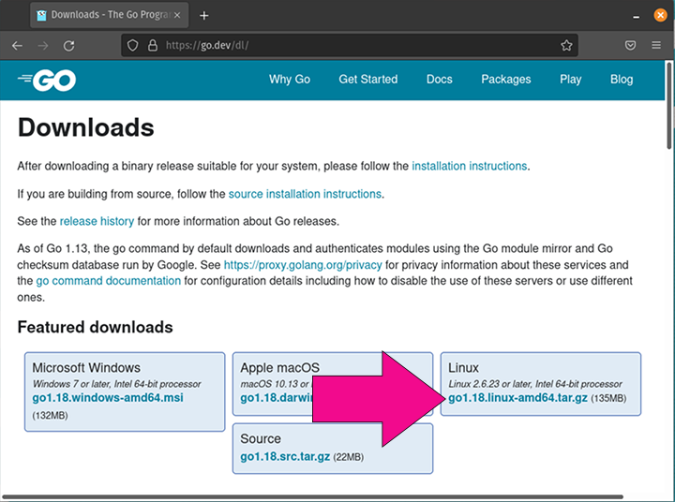Click the Apple macOS card title
The image size is (675, 502).
[x=279, y=368]
